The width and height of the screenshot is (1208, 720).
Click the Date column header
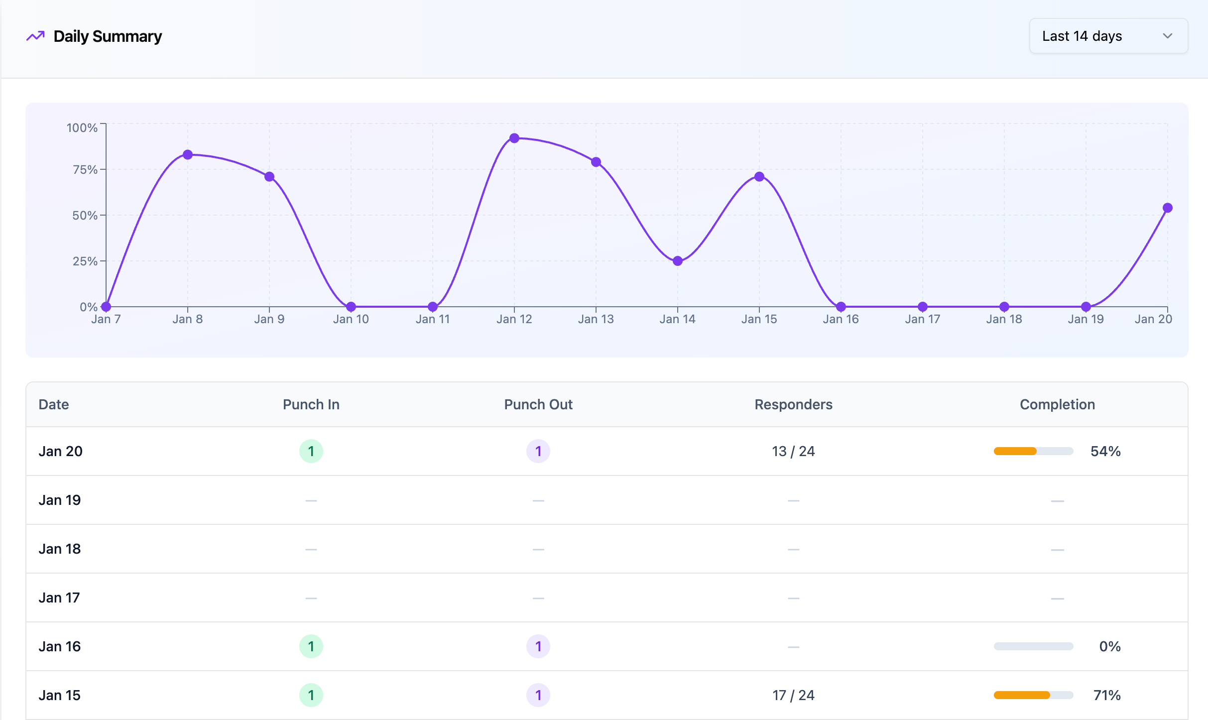54,404
